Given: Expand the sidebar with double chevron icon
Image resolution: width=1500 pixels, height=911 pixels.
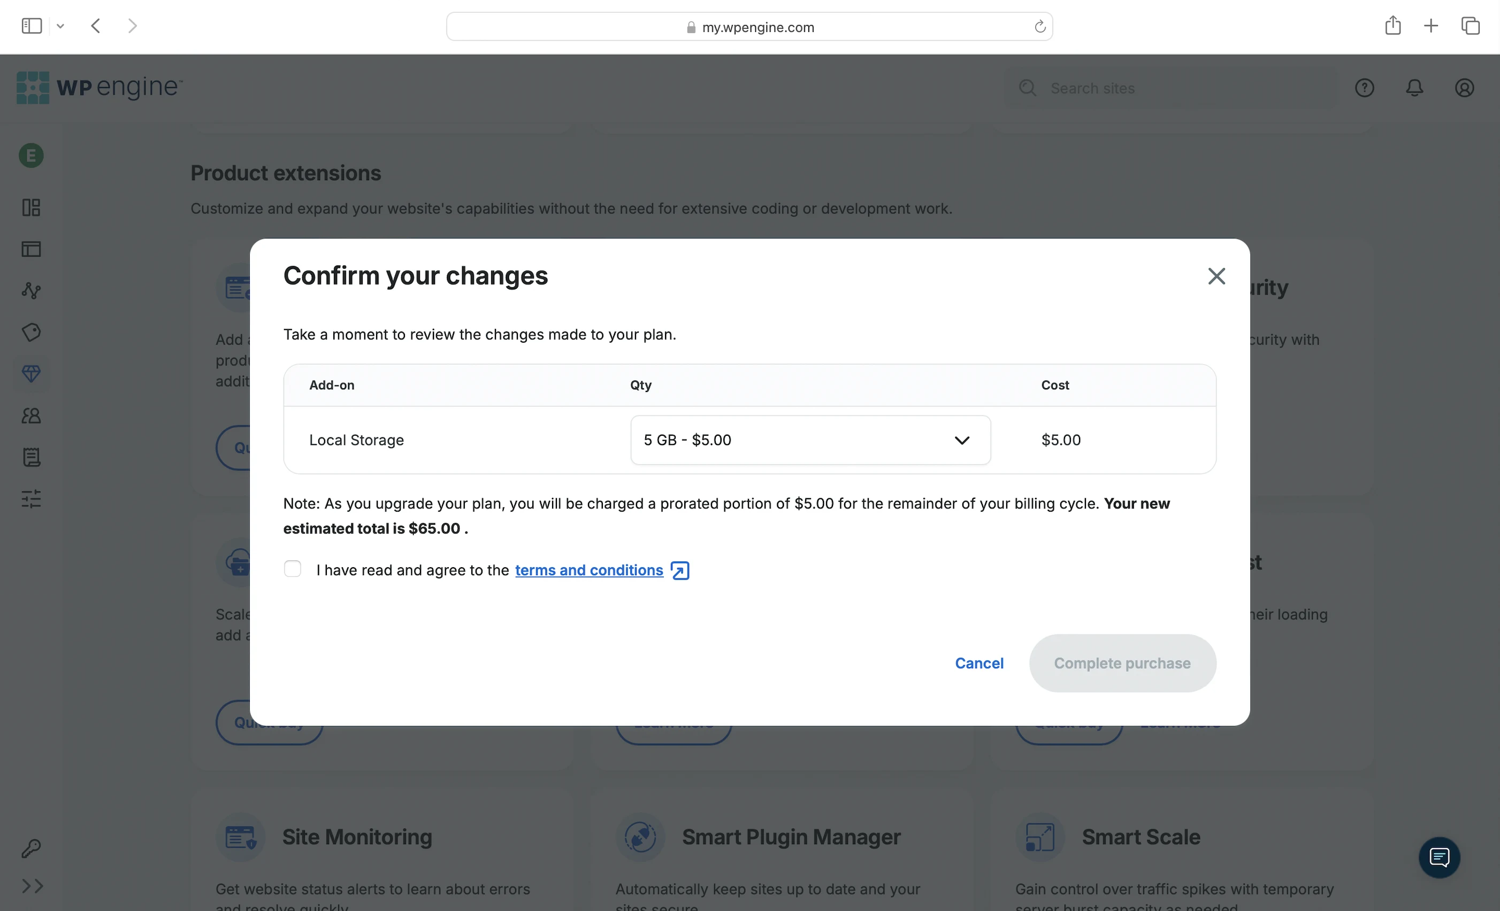Looking at the screenshot, I should tap(32, 885).
